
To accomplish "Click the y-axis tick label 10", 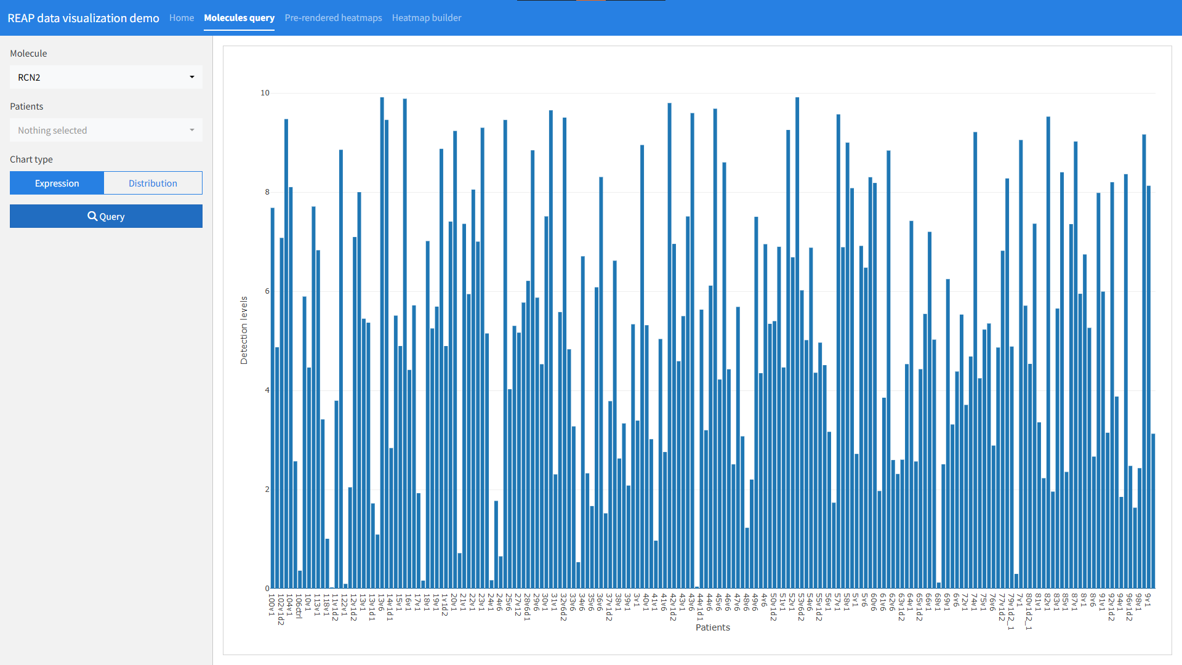I will [265, 93].
